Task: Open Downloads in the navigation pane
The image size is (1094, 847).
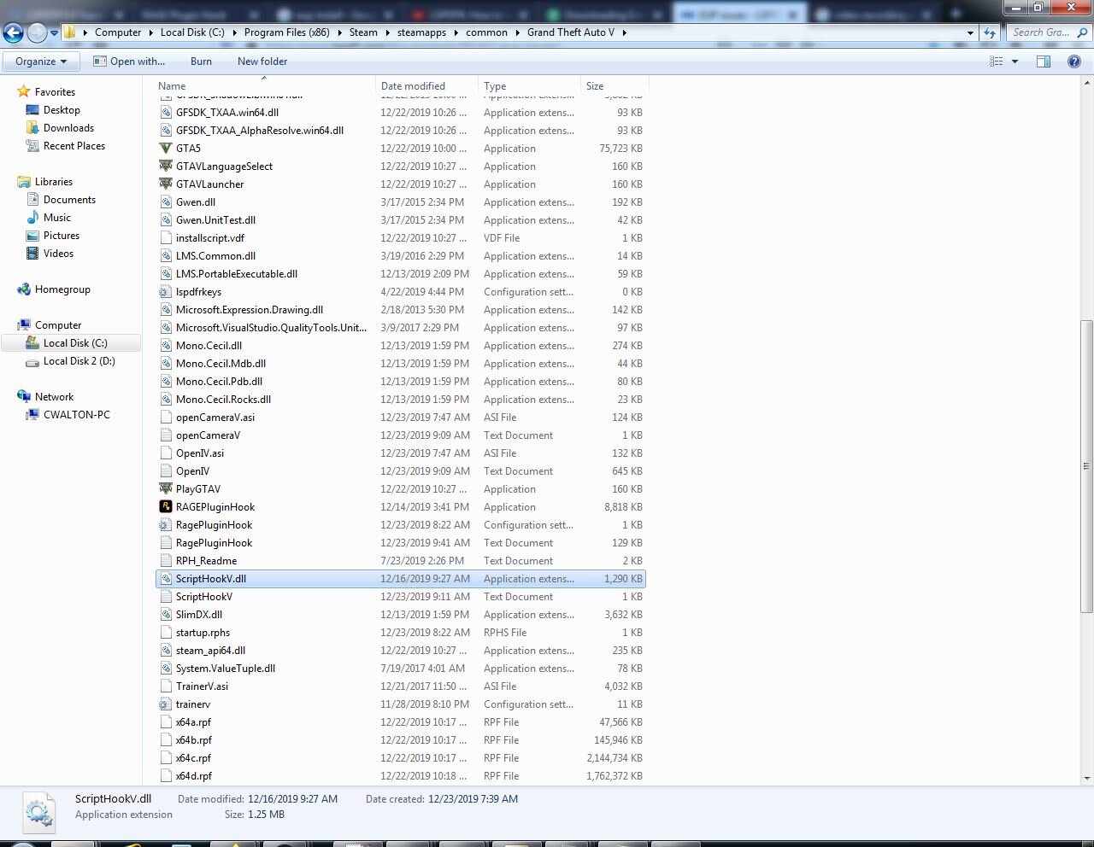Action: (68, 128)
